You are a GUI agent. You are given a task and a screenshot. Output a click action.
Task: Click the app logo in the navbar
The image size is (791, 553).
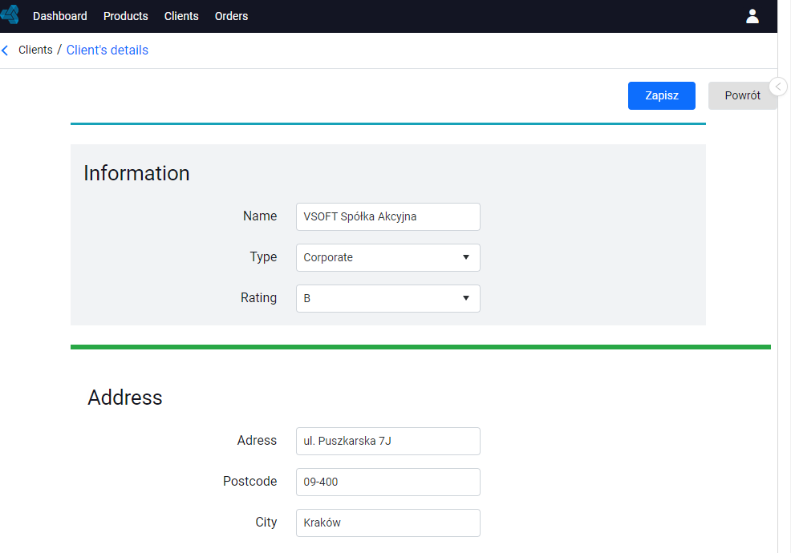tap(10, 14)
